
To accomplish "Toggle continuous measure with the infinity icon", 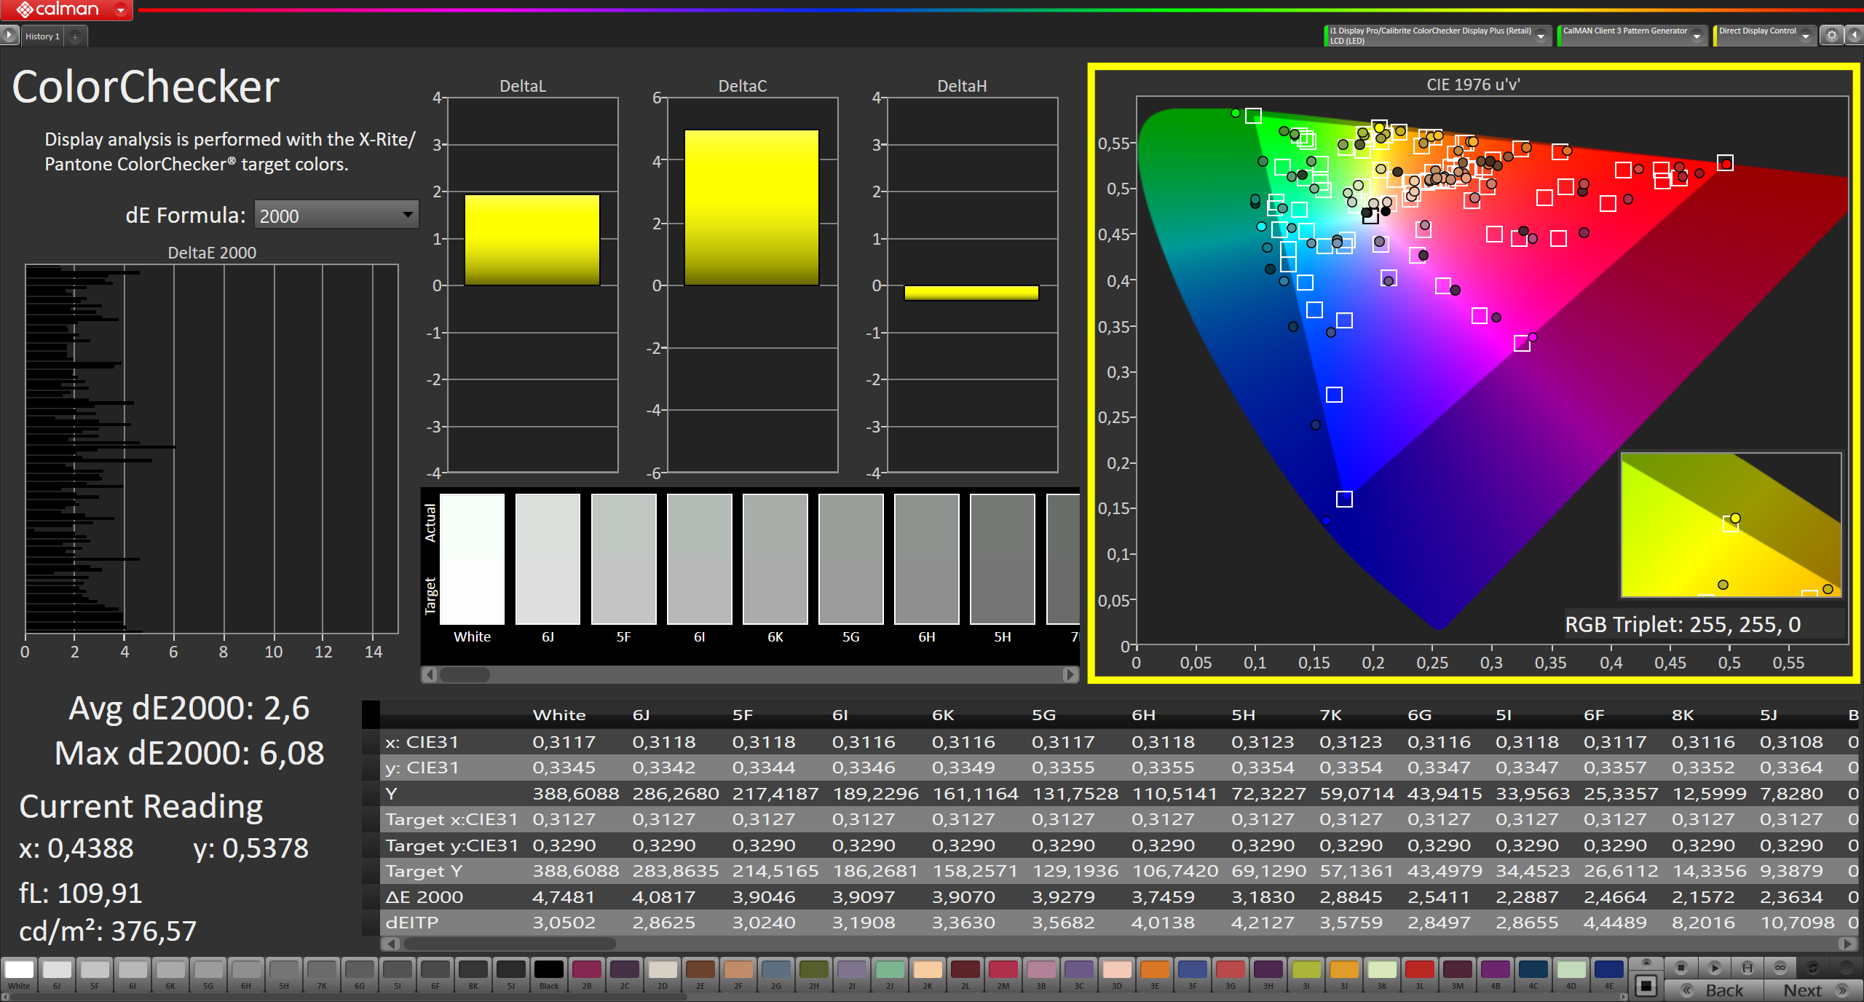I will (x=1780, y=969).
